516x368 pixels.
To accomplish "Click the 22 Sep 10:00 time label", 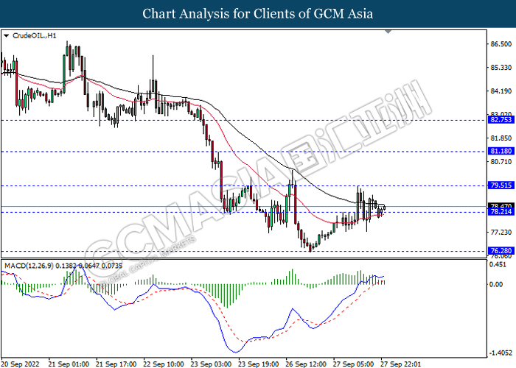I will point(163,364).
